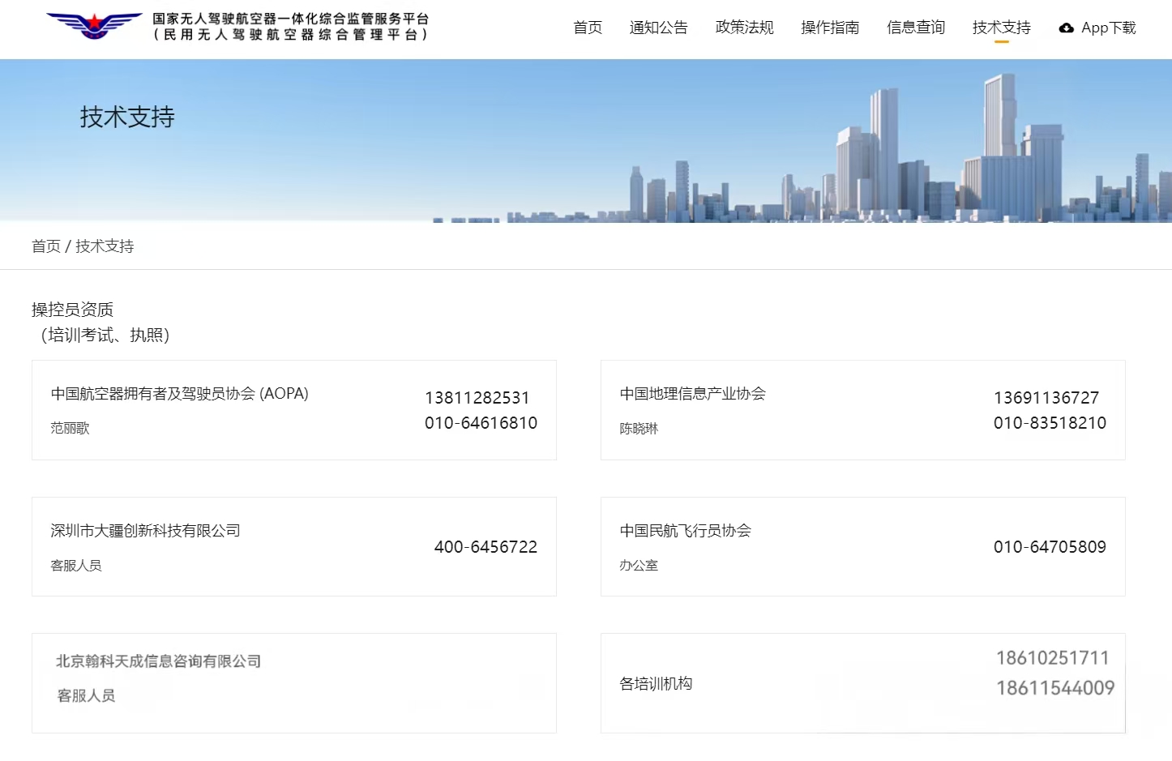Click the cloud download icon beside App下载
The width and height of the screenshot is (1172, 761).
(1066, 28)
